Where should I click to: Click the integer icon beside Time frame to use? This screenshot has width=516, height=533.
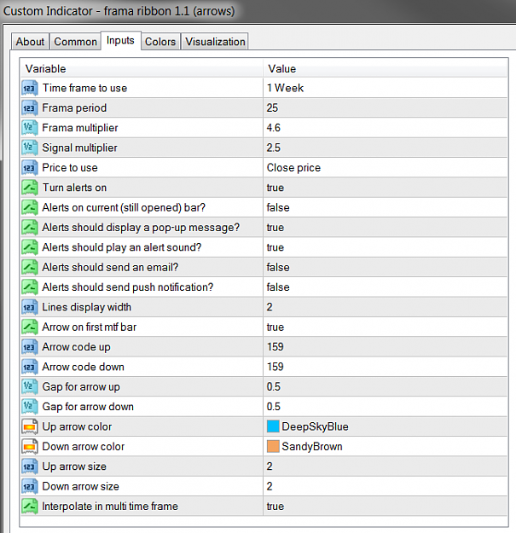pos(29,88)
